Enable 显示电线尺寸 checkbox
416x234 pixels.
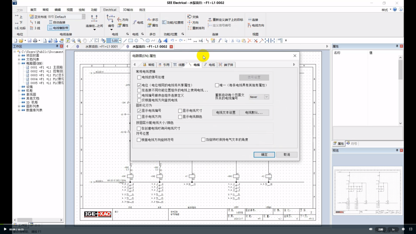click(180, 111)
